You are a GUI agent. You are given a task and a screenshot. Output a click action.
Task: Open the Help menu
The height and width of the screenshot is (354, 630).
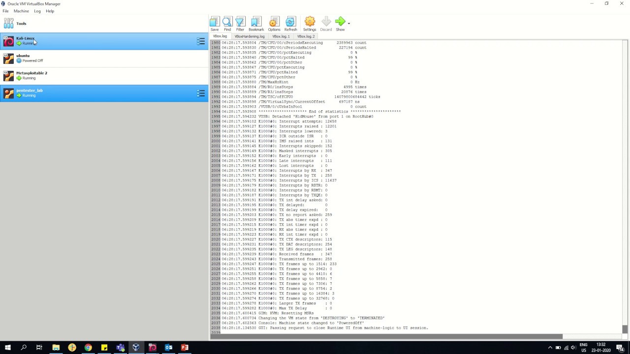(50, 11)
